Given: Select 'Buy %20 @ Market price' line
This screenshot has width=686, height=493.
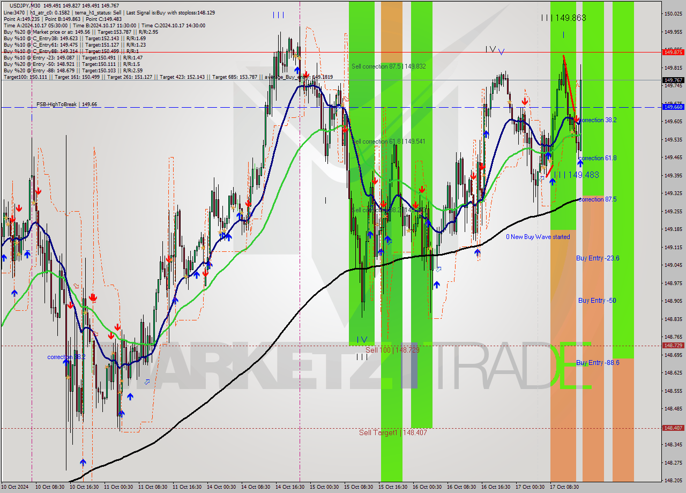Looking at the screenshot, I should (x=80, y=32).
